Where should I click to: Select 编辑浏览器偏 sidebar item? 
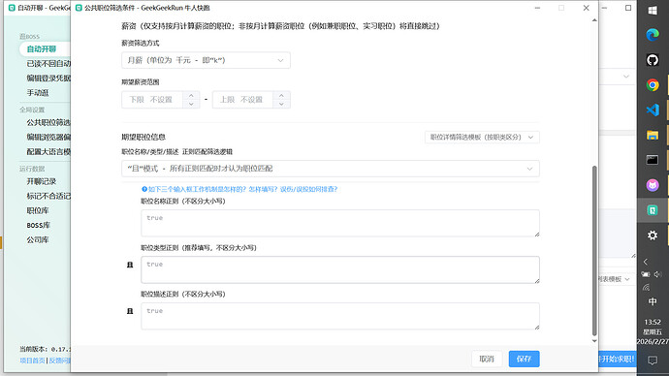click(48, 137)
